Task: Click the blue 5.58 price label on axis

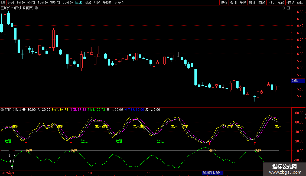Action: coord(295,81)
